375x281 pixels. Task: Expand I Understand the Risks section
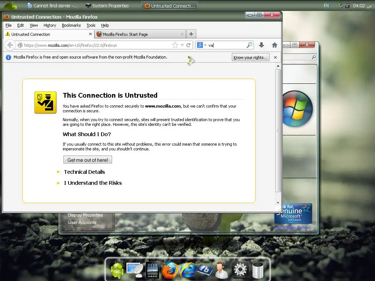click(x=93, y=183)
